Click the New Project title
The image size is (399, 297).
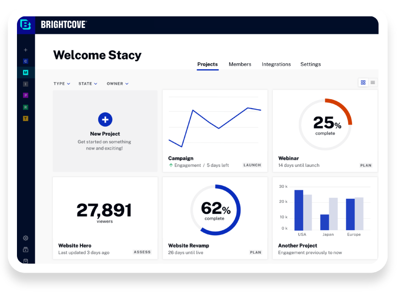click(105, 134)
